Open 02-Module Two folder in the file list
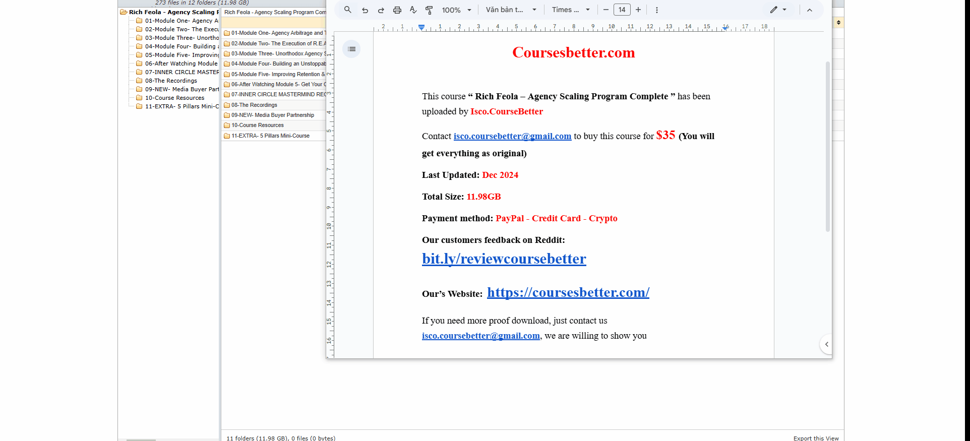This screenshot has width=970, height=441. point(275,43)
